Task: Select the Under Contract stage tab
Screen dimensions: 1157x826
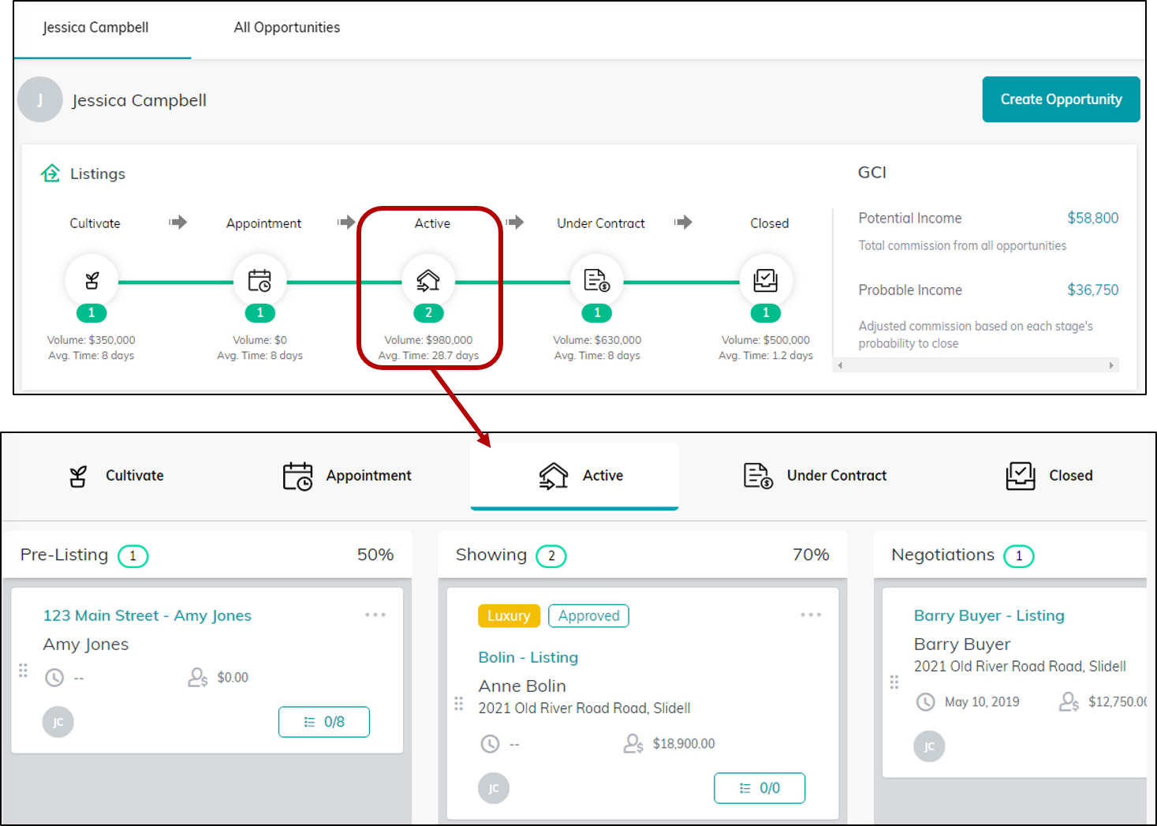Action: click(x=815, y=476)
